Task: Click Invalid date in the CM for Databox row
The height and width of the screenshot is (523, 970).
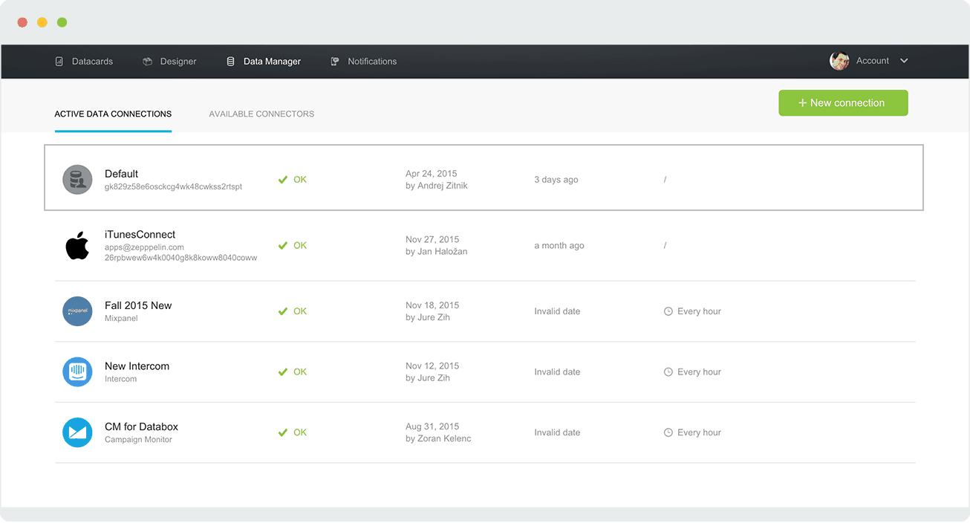Action: [557, 432]
